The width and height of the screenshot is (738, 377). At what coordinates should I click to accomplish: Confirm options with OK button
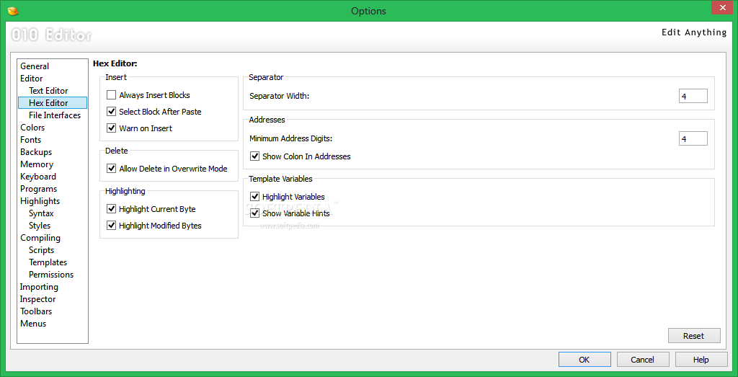pyautogui.click(x=584, y=360)
